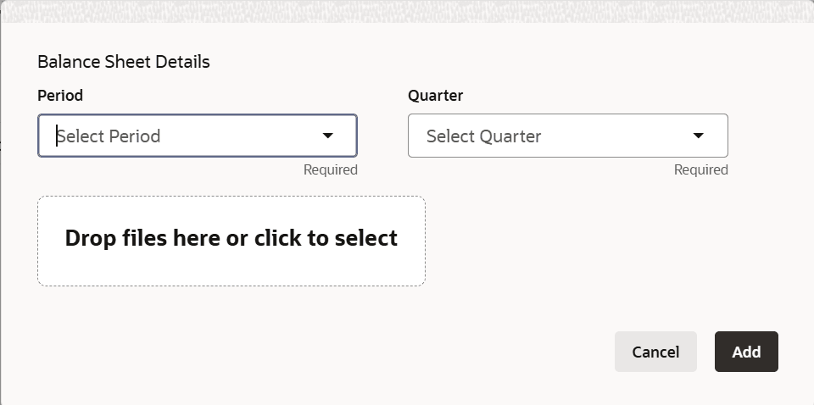814x405 pixels.
Task: Click the dashed border of the upload area
Action: (x=231, y=197)
